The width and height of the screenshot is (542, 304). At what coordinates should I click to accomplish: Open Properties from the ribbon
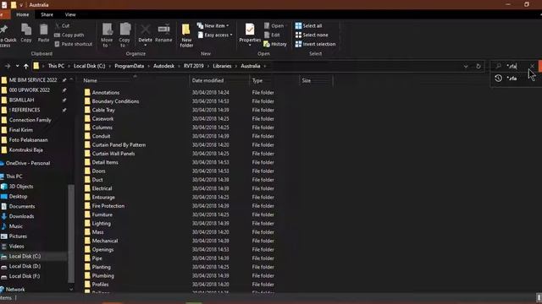tap(250, 35)
